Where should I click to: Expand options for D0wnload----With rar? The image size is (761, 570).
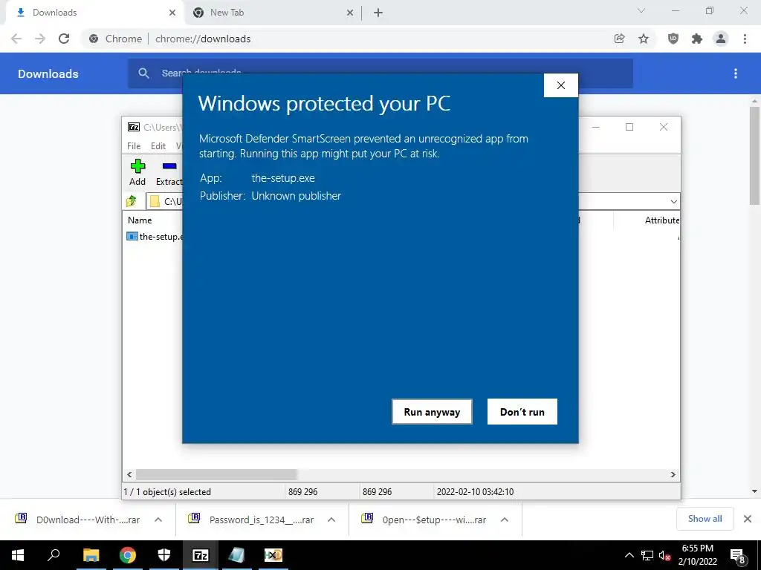(x=158, y=520)
